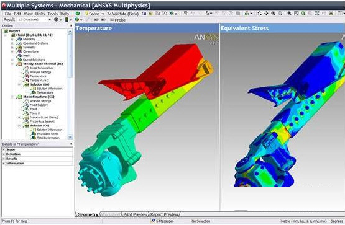Image resolution: width=345 pixels, height=225 pixels.
Task: Expand Imported Load (Setup) node
Action: click(x=19, y=117)
